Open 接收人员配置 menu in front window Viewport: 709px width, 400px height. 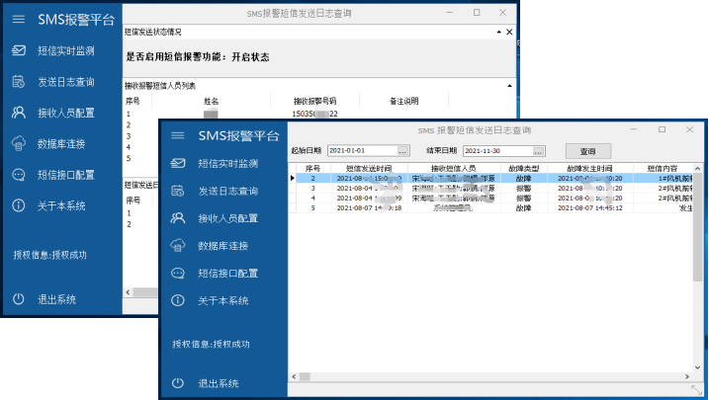(227, 218)
